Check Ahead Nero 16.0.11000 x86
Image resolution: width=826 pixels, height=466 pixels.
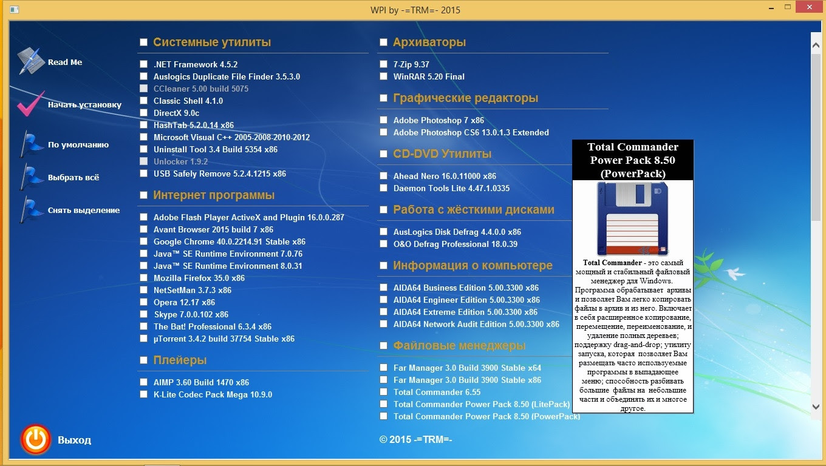[x=383, y=176]
